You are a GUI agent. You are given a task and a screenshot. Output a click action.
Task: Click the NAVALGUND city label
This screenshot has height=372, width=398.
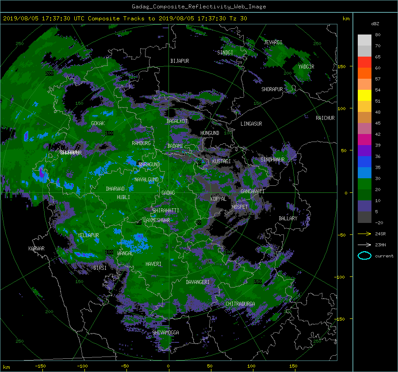tap(146, 180)
